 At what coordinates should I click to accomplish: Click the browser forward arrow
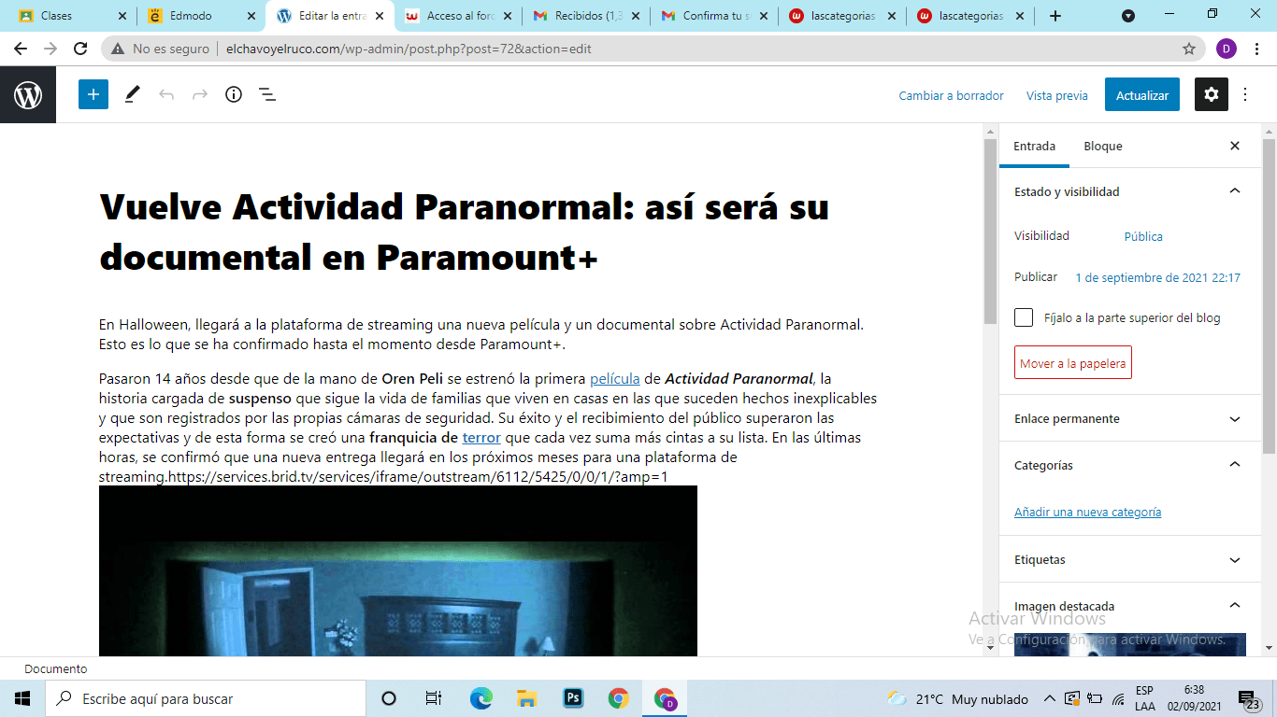[x=50, y=49]
